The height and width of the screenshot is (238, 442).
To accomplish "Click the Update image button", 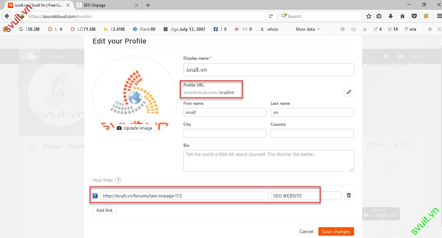I will 135,128.
